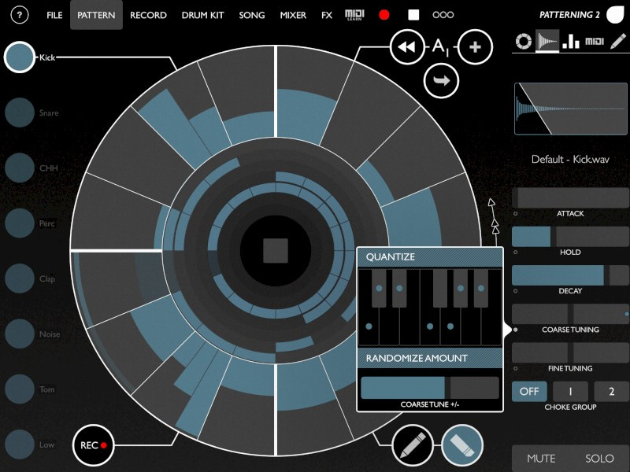Open the SONG menu
The width and height of the screenshot is (630, 472).
[252, 15]
